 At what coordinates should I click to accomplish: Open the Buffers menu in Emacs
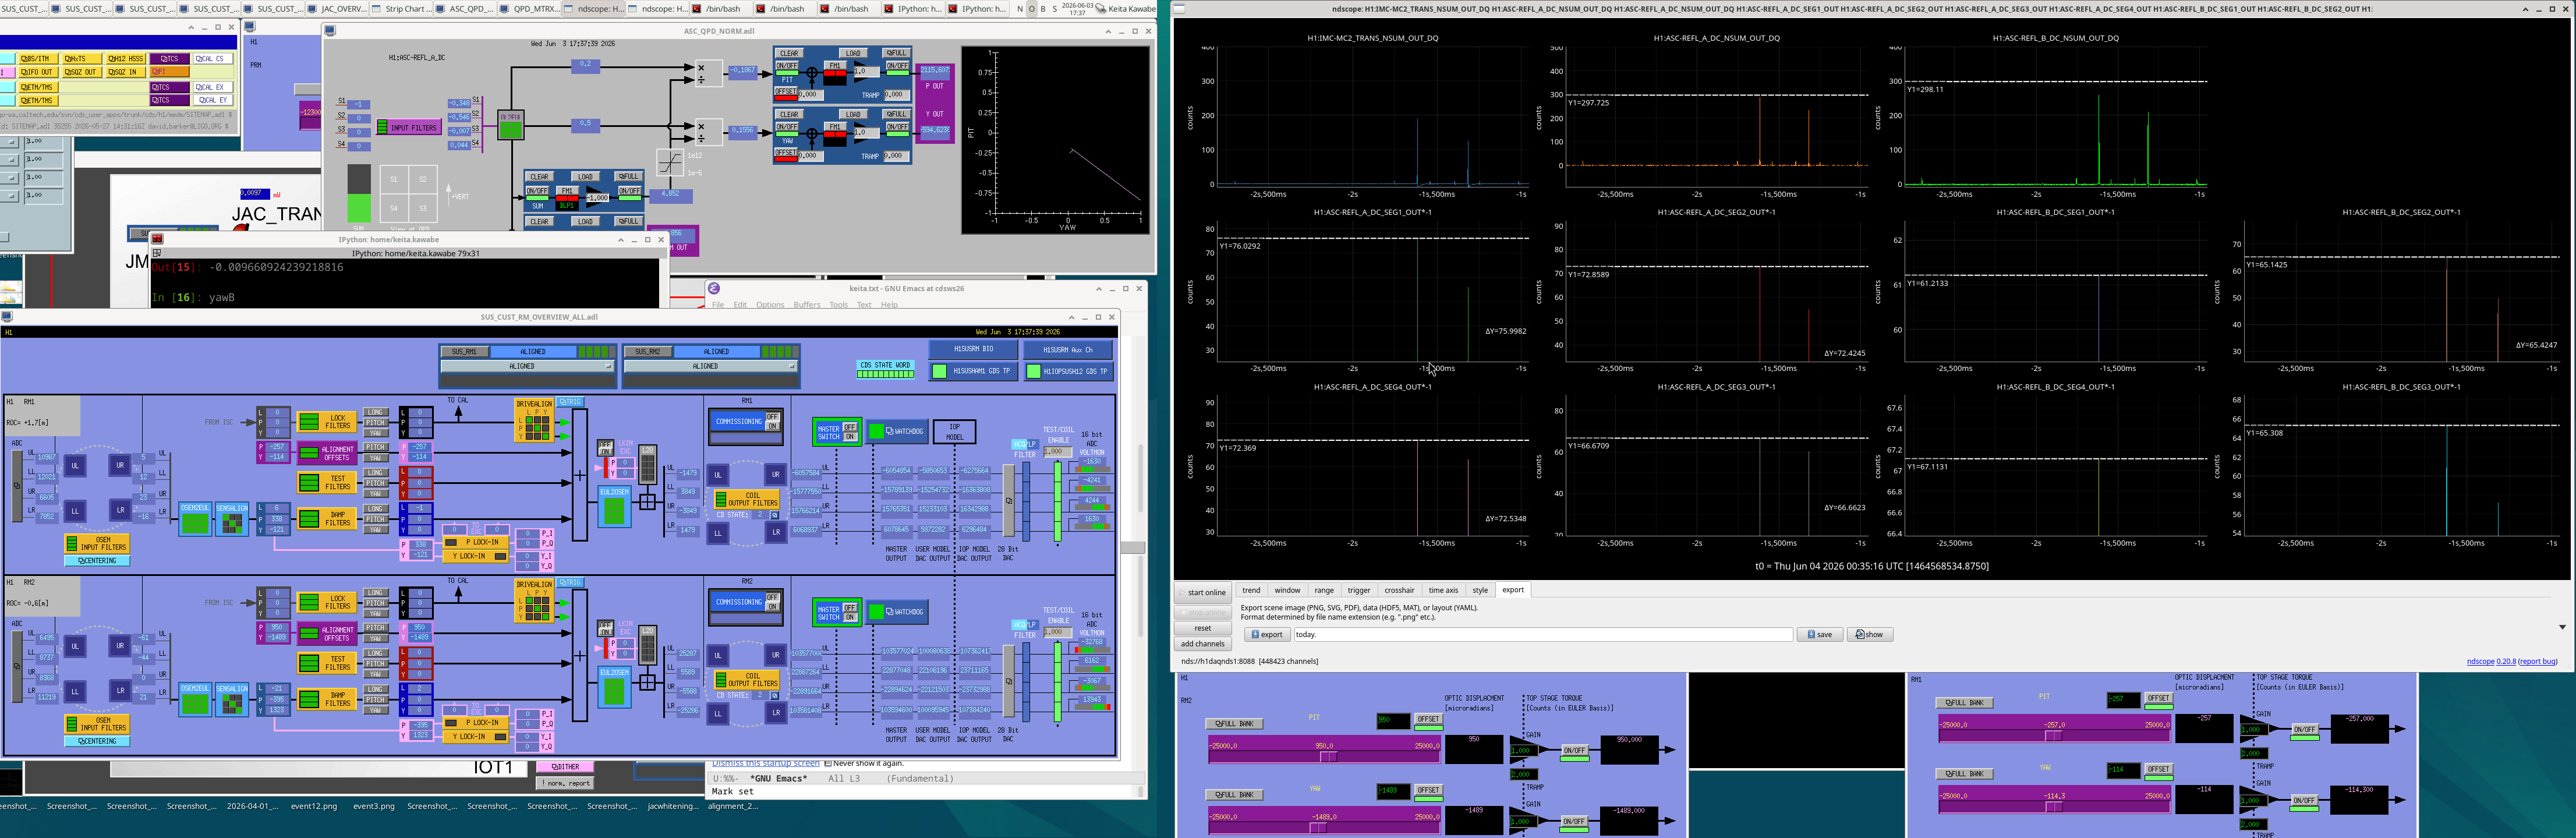806,305
